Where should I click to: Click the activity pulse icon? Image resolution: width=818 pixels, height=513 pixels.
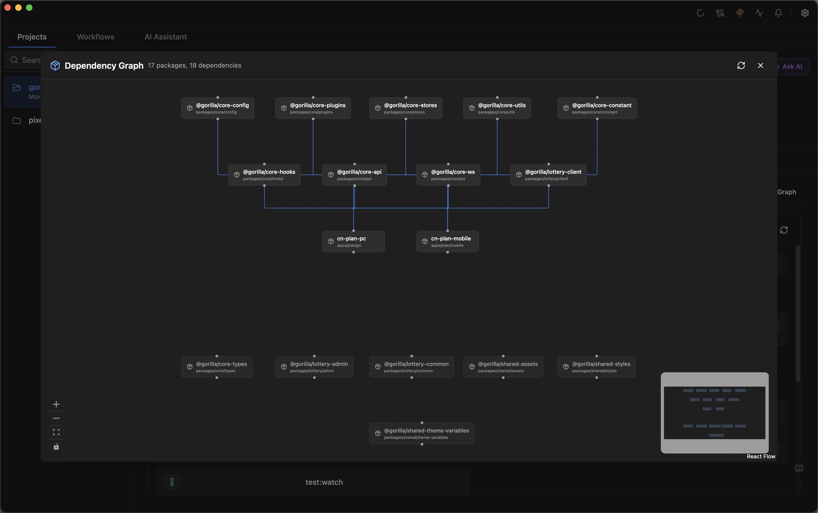(759, 13)
